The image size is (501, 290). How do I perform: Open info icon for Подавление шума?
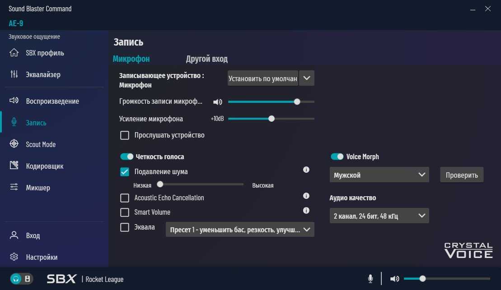(306, 170)
